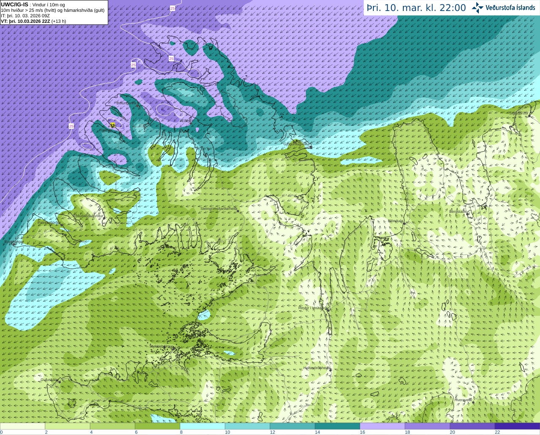Image resolution: width=540 pixels, height=435 pixels.
Task: Click the 'IT: þri. 10. 03. 2026 09Z' line
Action: tap(26, 16)
